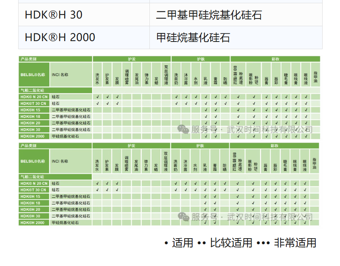
Task: Click the WeChat logo in the first table's watermark
Action: pos(184,129)
